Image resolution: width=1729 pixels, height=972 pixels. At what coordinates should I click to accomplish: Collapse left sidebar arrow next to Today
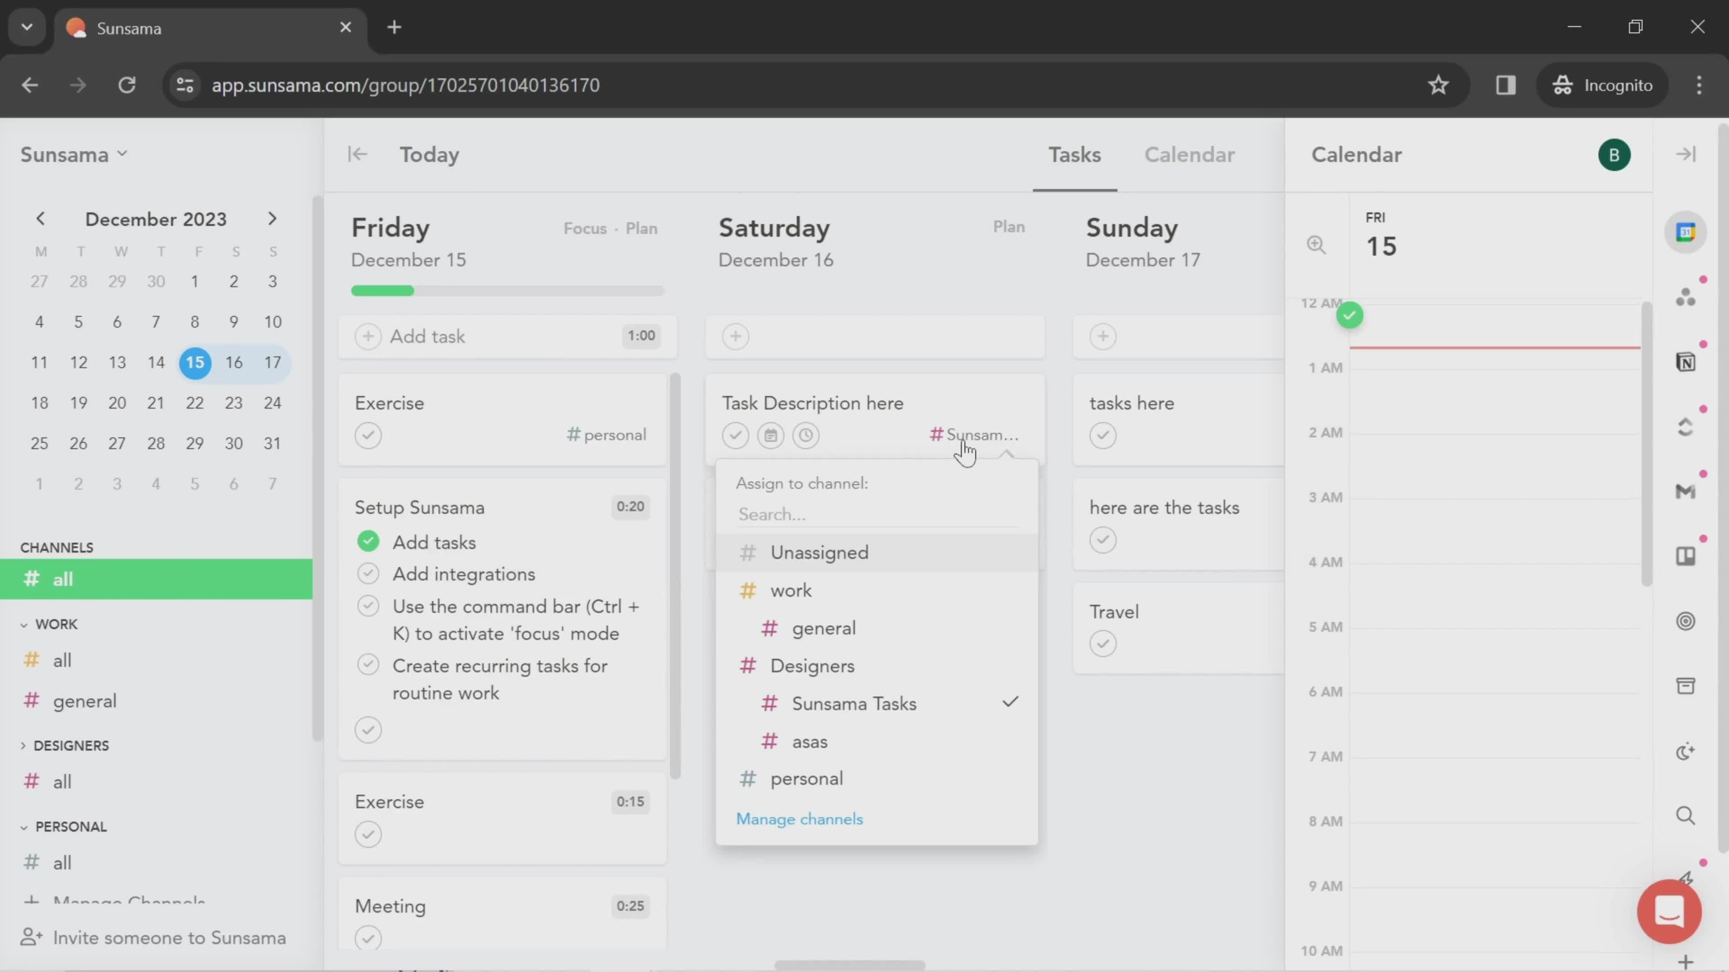click(x=358, y=154)
